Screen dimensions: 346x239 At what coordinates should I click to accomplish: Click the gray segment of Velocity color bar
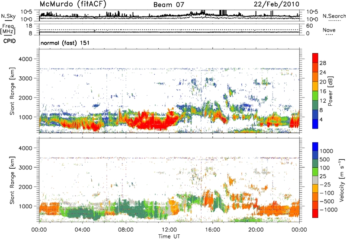tap(315, 180)
